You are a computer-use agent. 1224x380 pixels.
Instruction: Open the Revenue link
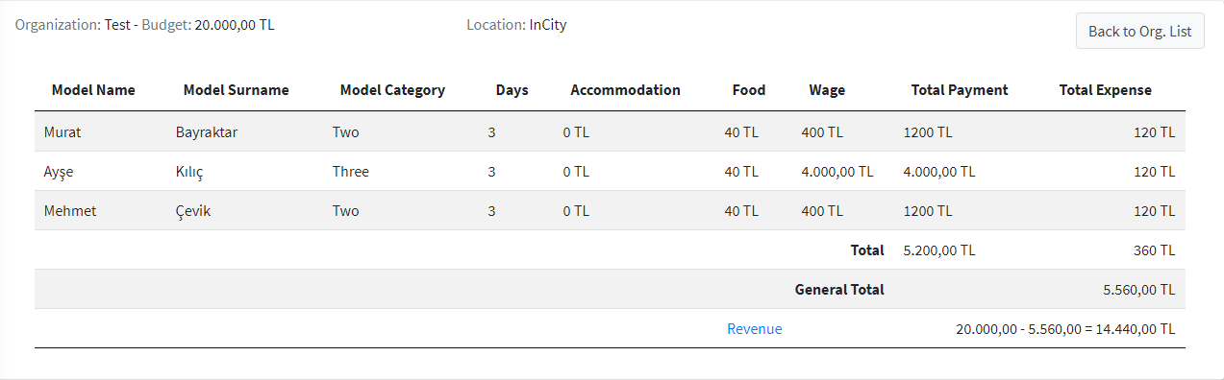pyautogui.click(x=755, y=329)
